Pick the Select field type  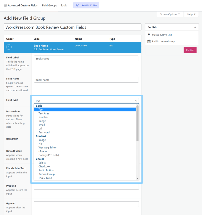[85, 163]
